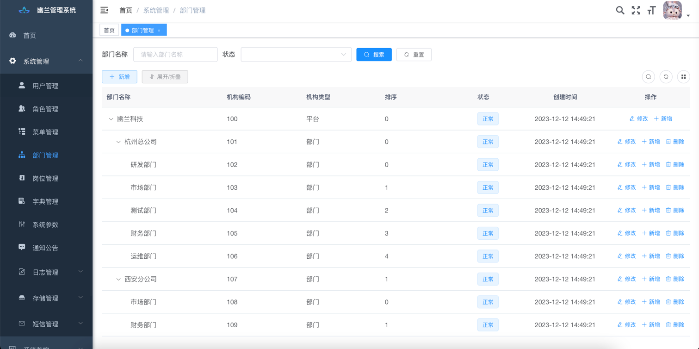The width and height of the screenshot is (699, 349).
Task: Open 字典管理 in the sidebar
Action: pos(46,201)
